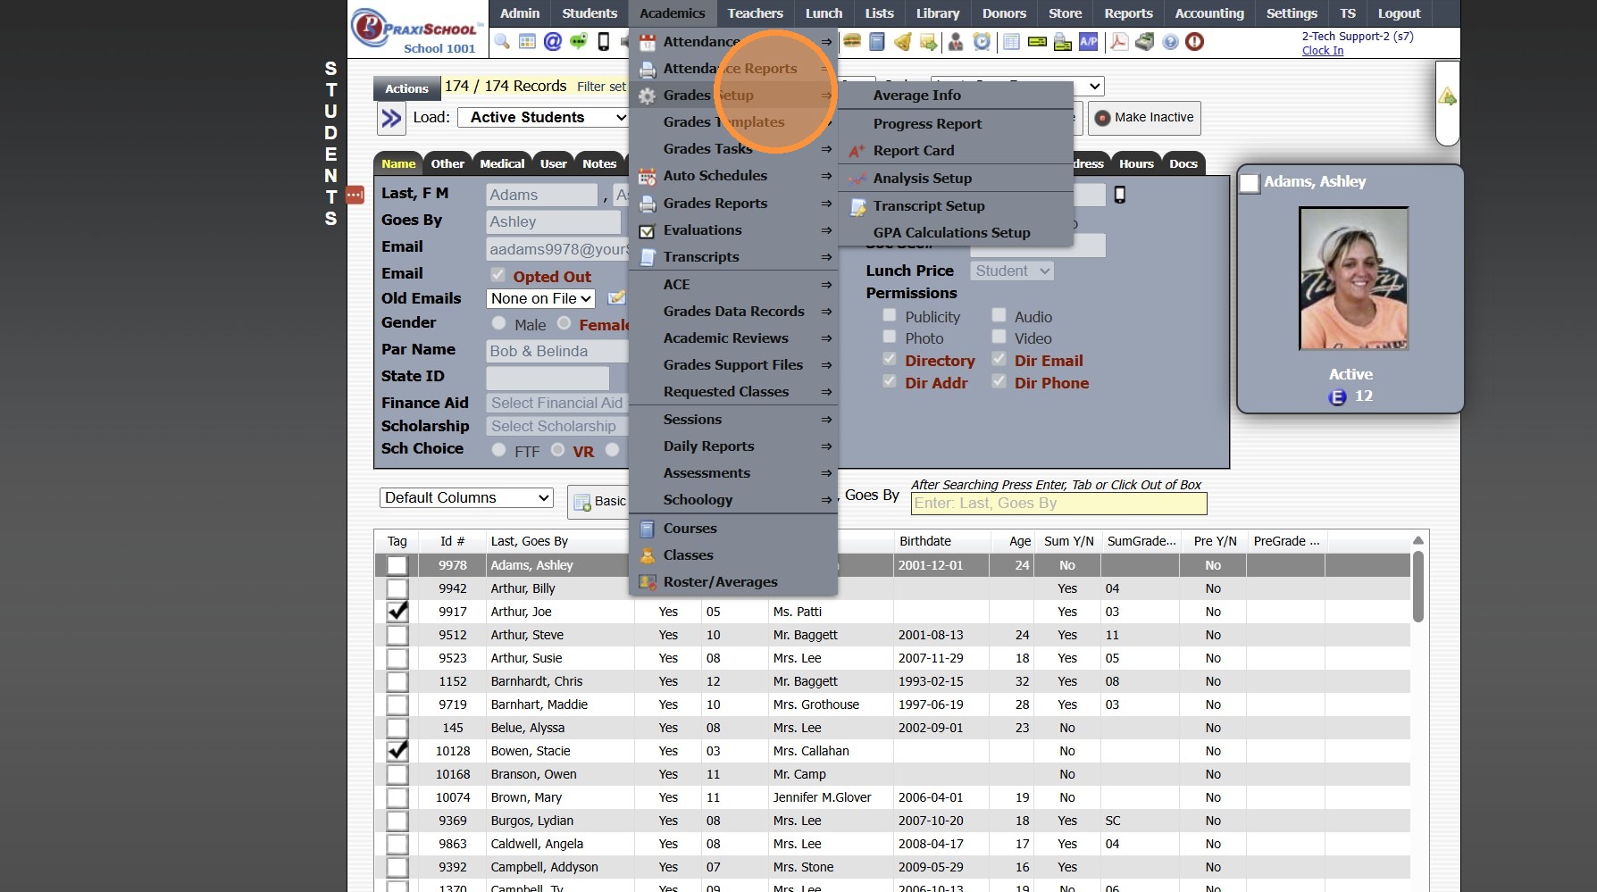Open the cash register toolbar icon
This screenshot has height=892, width=1597.
[1144, 41]
